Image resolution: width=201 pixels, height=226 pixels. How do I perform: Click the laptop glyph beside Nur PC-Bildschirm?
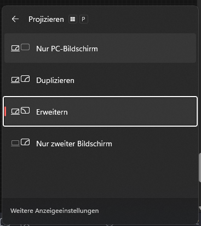[15, 49]
